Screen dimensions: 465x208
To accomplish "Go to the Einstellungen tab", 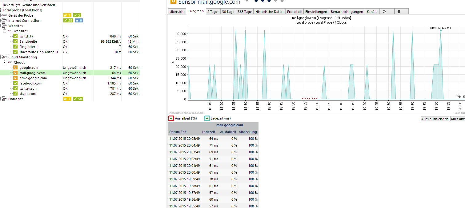I will point(316,12).
